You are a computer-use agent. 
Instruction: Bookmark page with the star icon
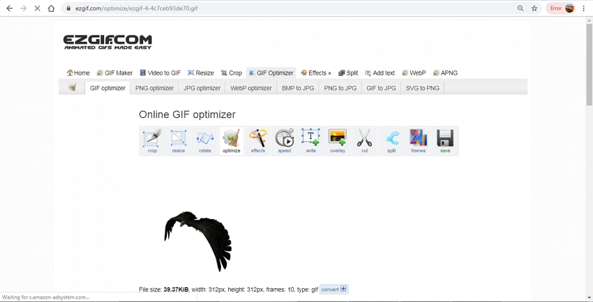point(534,8)
